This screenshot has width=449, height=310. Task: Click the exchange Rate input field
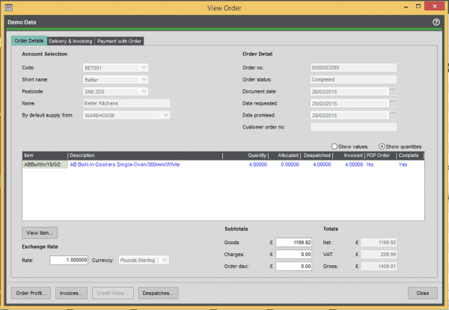click(x=69, y=260)
